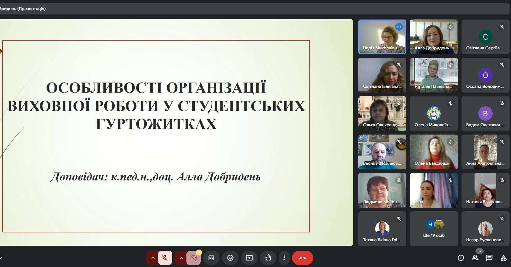Viewport: 511px width, 267px height.
Task: Click avatar letter В of Вадим Олегович
Action: [x=486, y=114]
